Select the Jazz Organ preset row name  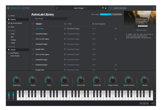click(x=39, y=29)
